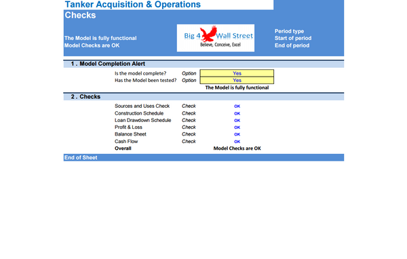Click the 'Start of period' label
407x259 pixels.
(293, 38)
